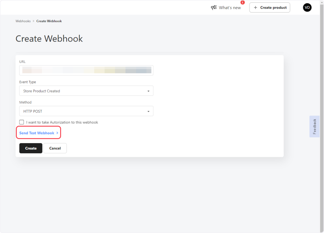324x233 pixels.
Task: Expand the Method HTTP POST dropdown
Action: coord(86,111)
